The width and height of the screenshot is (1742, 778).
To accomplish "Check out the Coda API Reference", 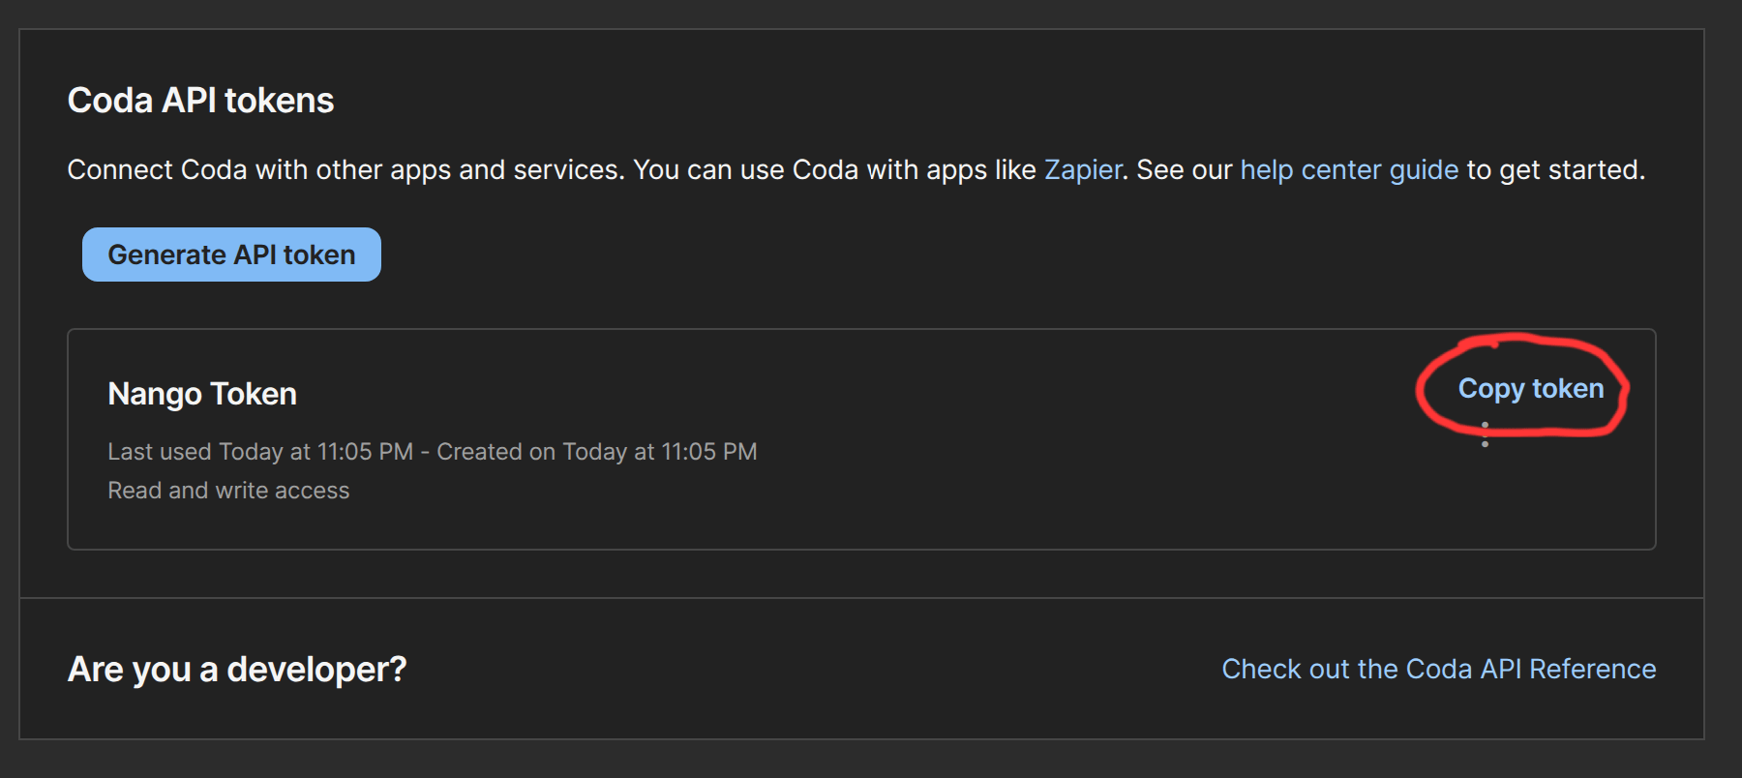I will (1439, 669).
